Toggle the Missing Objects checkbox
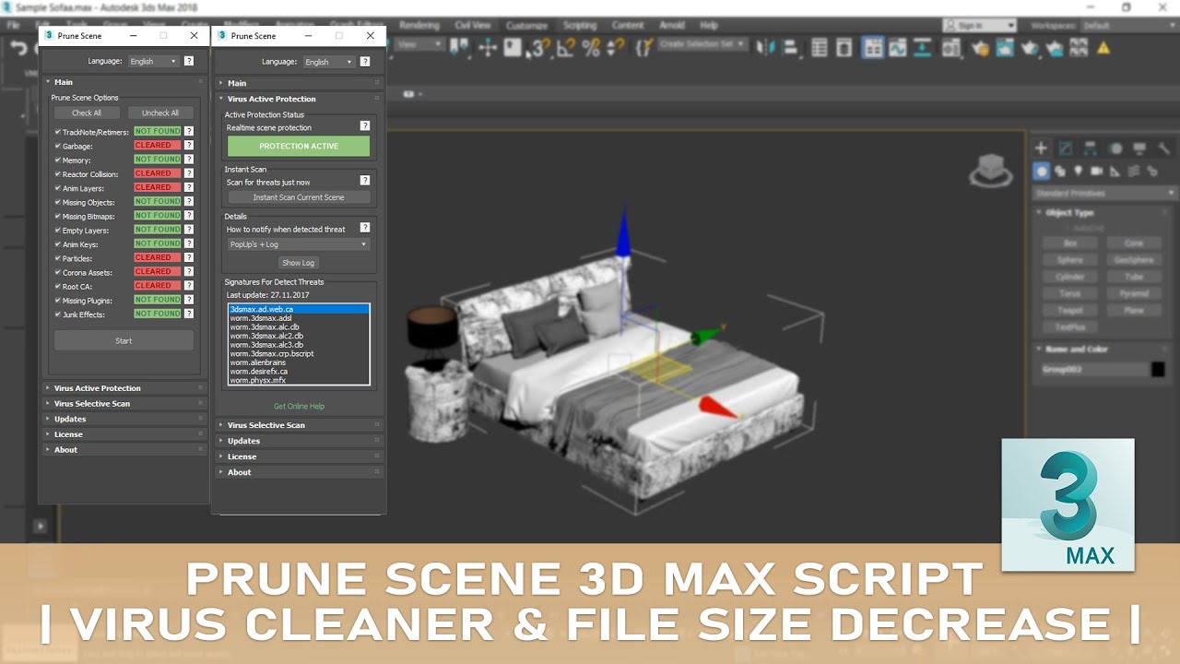Viewport: 1180px width, 664px height. pyautogui.click(x=57, y=202)
